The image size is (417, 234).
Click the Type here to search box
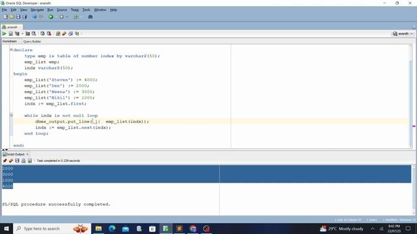tap(51, 228)
